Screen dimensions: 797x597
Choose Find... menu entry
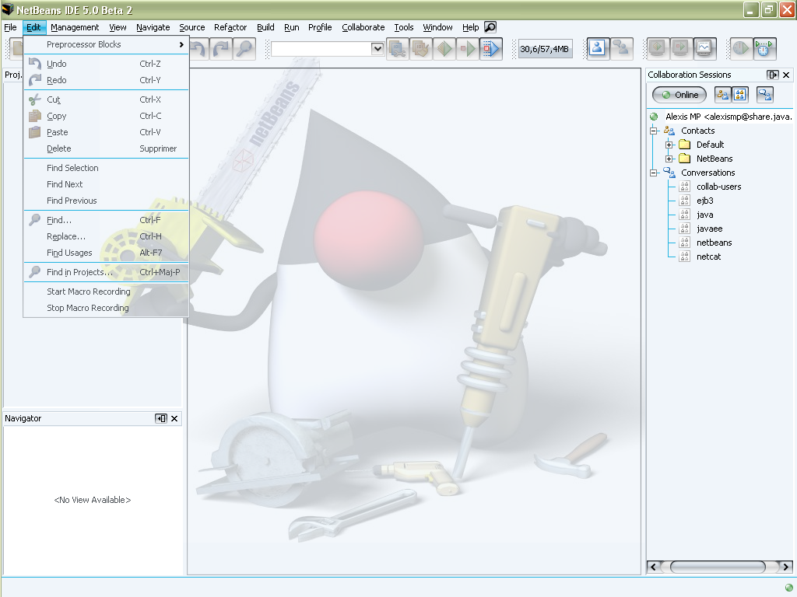tap(106, 220)
